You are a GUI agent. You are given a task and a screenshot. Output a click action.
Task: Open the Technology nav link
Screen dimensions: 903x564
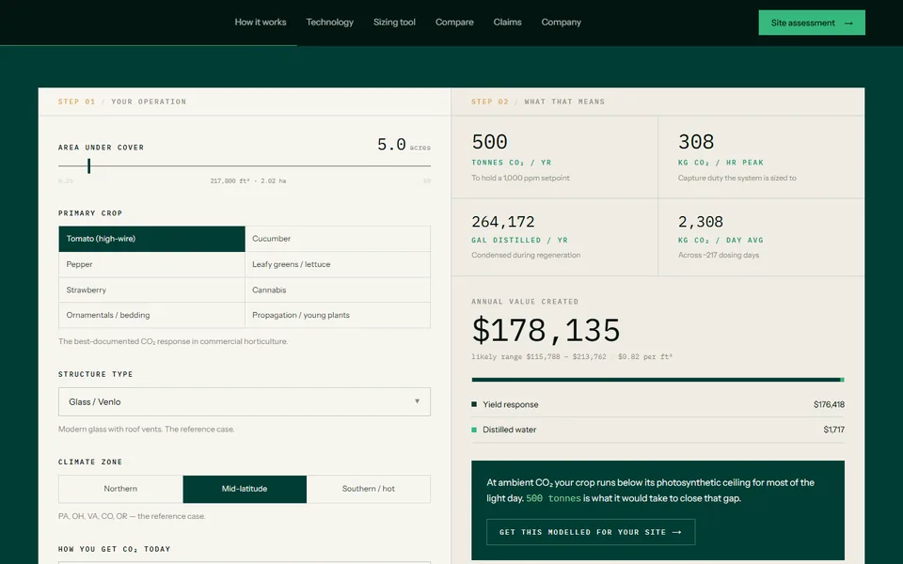(329, 22)
